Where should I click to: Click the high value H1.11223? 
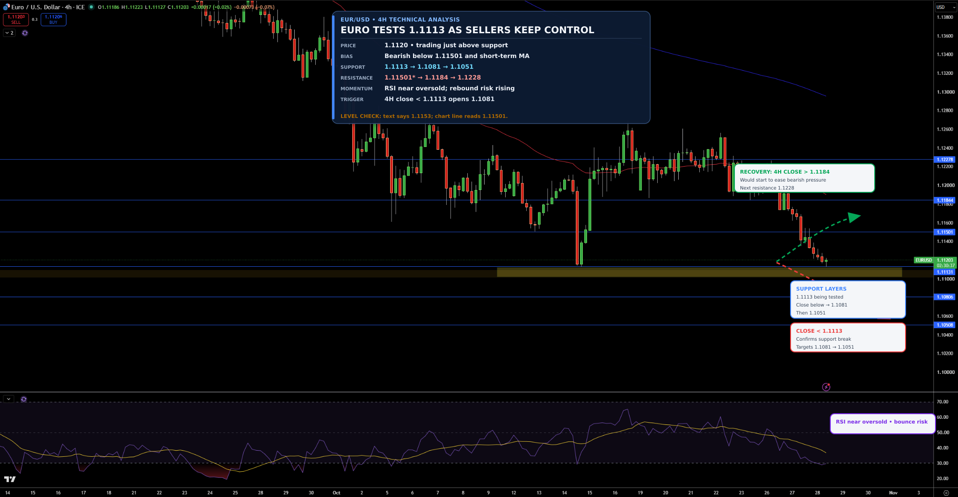coord(132,7)
